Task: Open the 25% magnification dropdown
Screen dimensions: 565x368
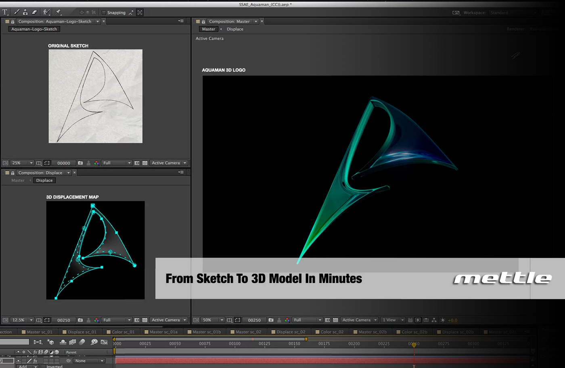Action: 22,163
